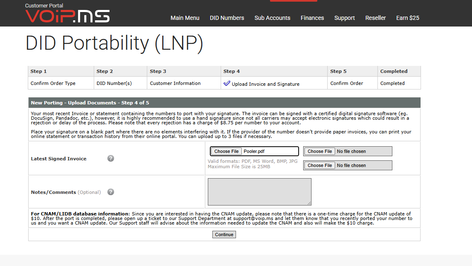Screen dimensions: 472x266
Task: Click help icon beside Latest Signed Invoice
Action: point(111,158)
